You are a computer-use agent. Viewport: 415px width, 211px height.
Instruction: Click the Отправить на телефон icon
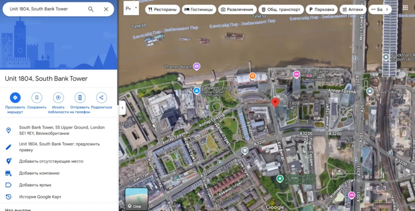click(80, 98)
